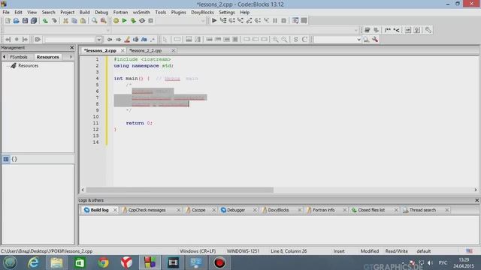This screenshot has height=270, width=481.
Task: Open the wxSmith menu
Action: pos(141,12)
